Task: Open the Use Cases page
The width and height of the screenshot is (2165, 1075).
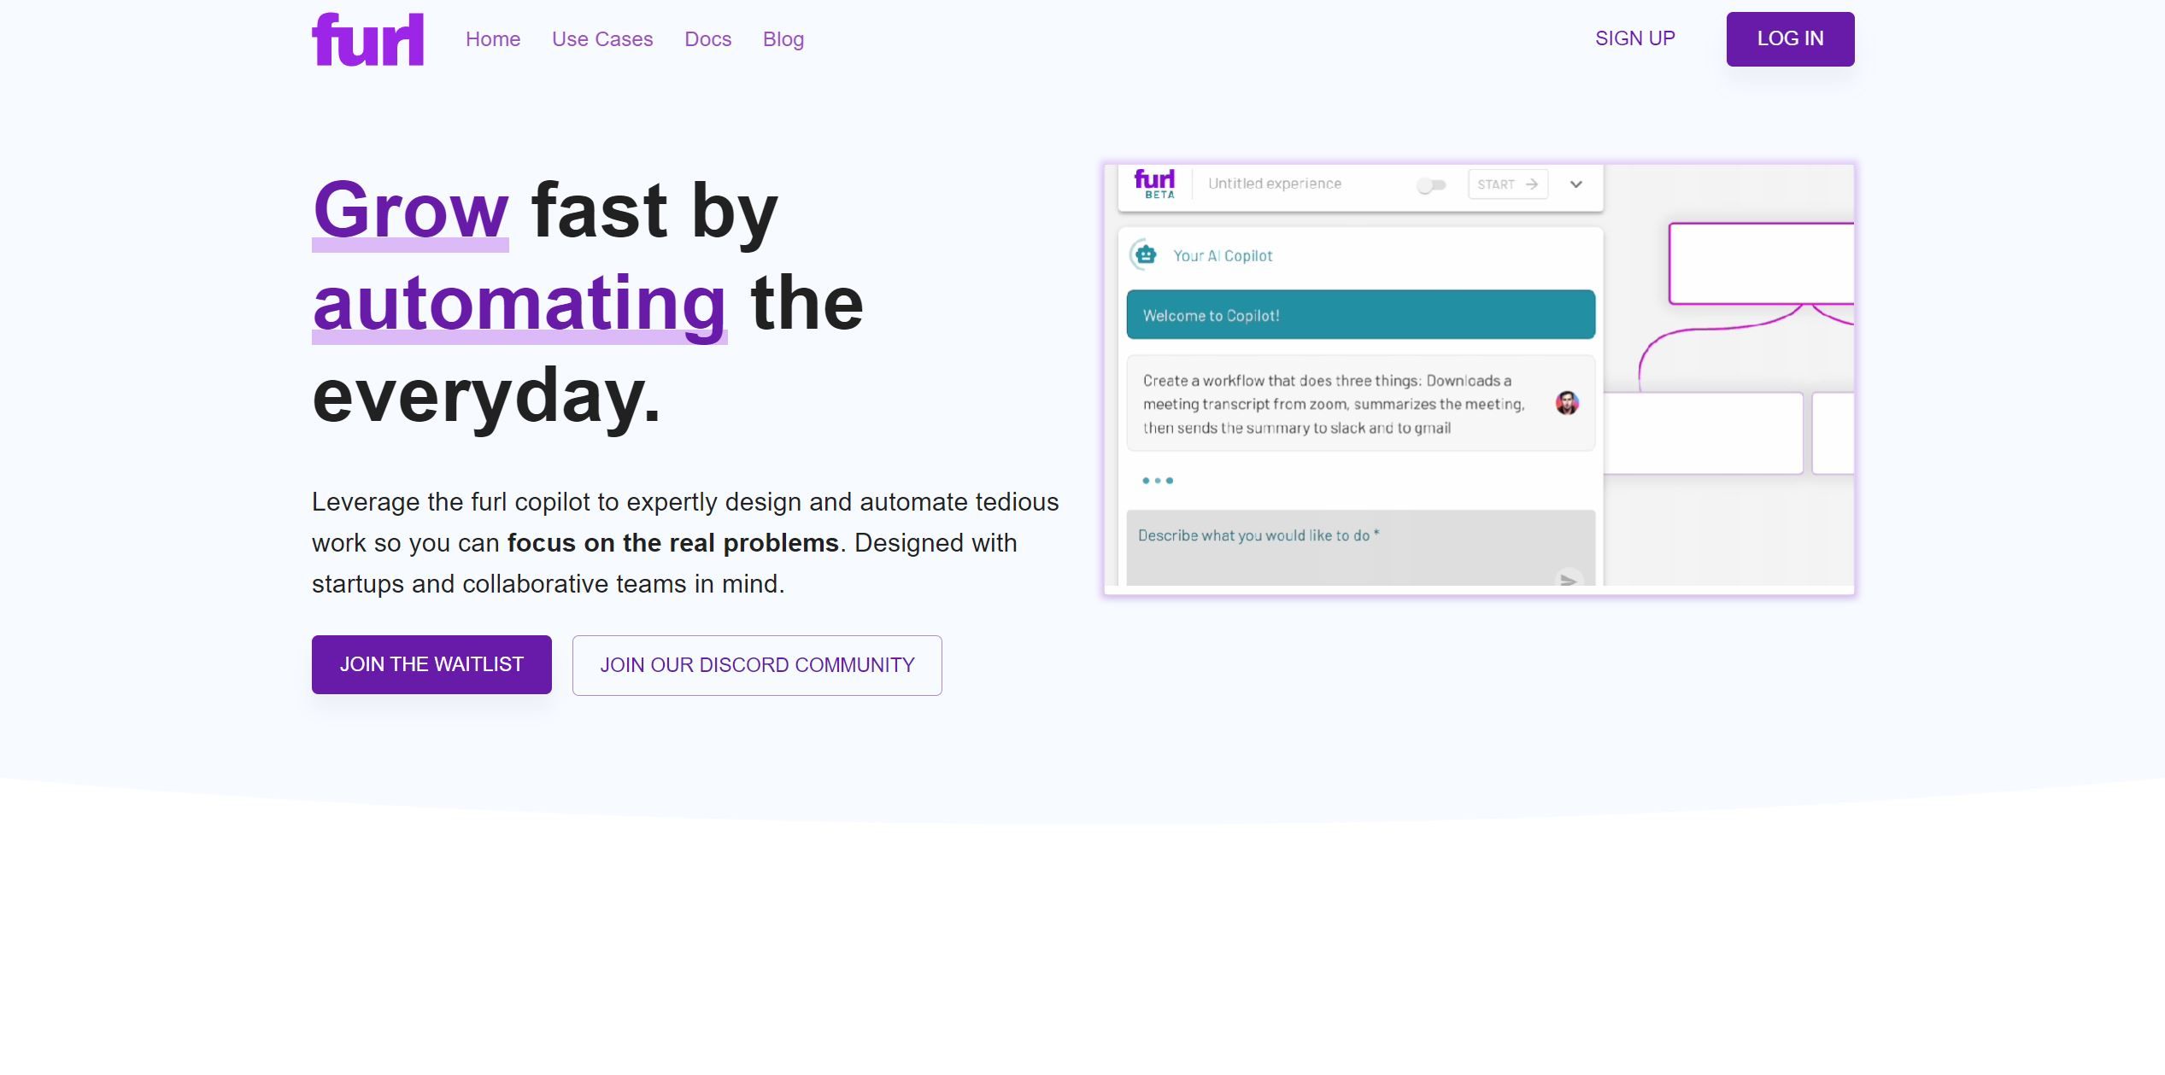Action: (602, 38)
